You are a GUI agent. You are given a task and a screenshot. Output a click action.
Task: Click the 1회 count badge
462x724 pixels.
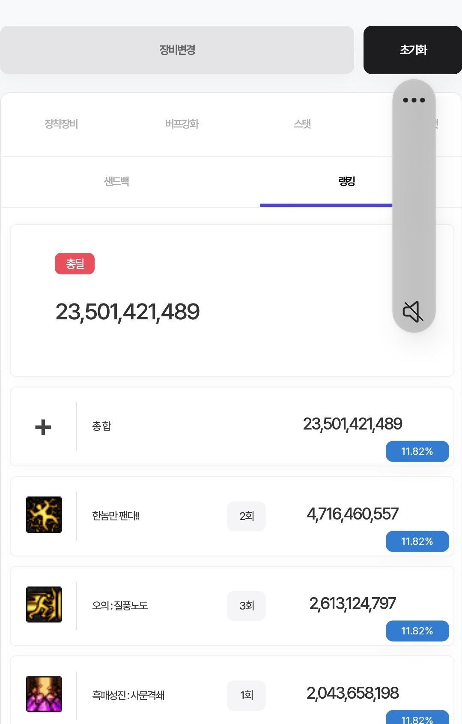point(246,695)
